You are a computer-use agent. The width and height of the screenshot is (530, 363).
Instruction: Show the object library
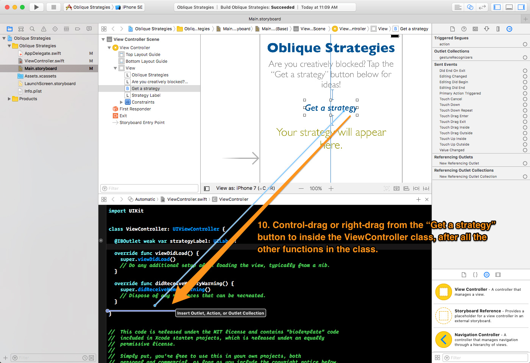(x=486, y=275)
